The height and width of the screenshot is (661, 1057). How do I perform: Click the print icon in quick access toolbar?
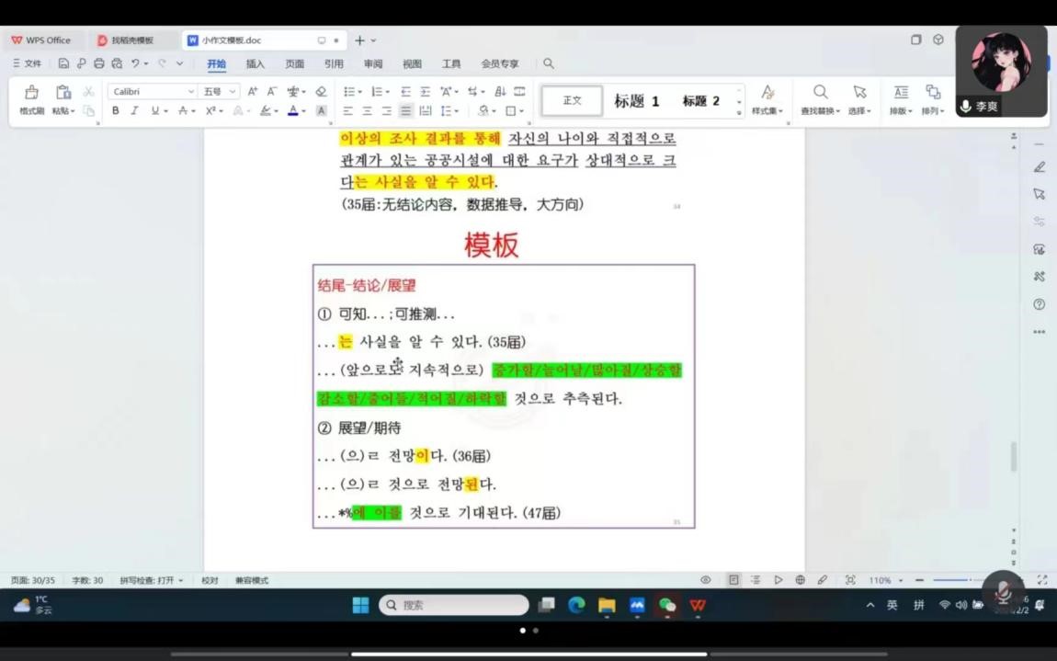(99, 64)
